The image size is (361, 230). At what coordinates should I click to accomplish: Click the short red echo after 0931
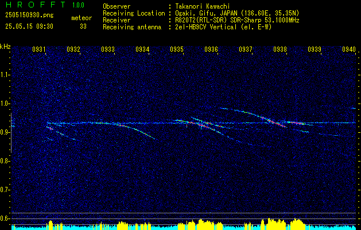click(x=49, y=128)
